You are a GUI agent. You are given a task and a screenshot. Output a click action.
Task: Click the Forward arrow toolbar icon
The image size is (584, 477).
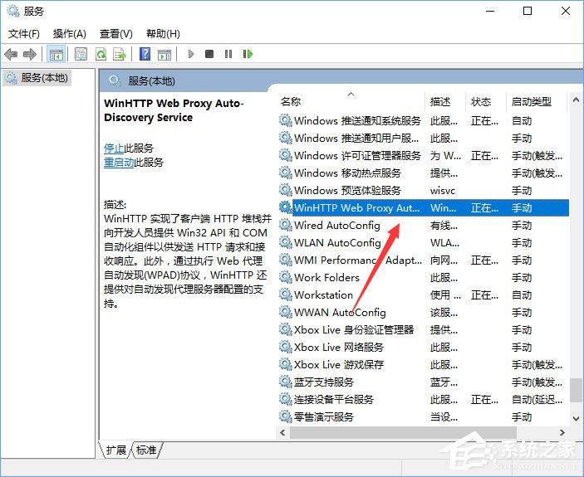point(29,54)
